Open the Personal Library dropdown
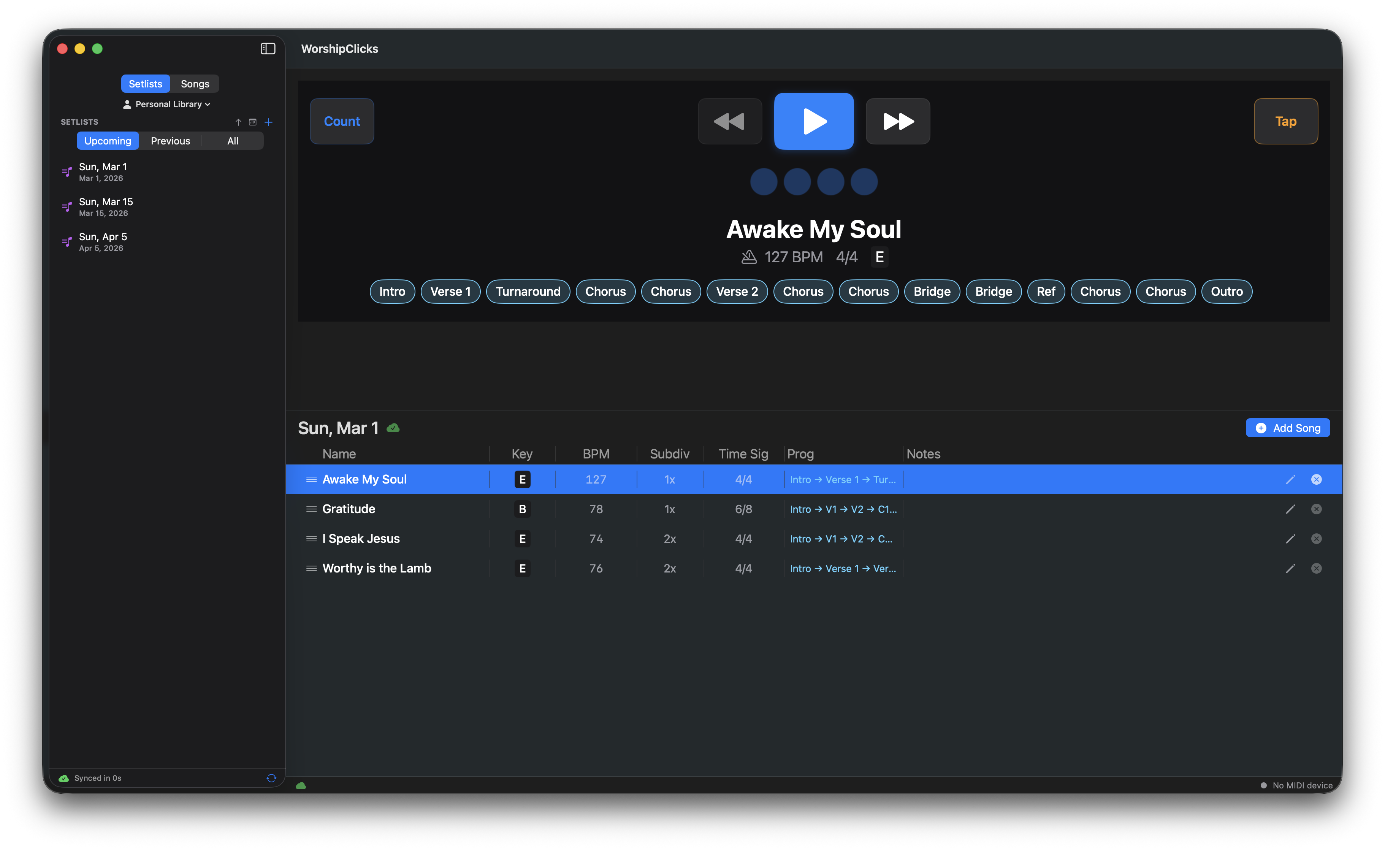Screen dimensions: 1385x850 coord(166,104)
